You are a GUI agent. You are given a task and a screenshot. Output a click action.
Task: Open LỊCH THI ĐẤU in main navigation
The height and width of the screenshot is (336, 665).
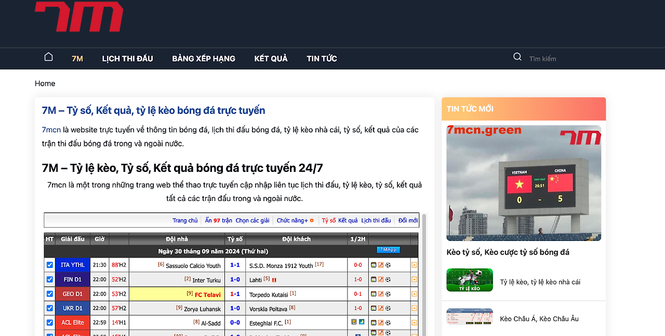pos(127,58)
